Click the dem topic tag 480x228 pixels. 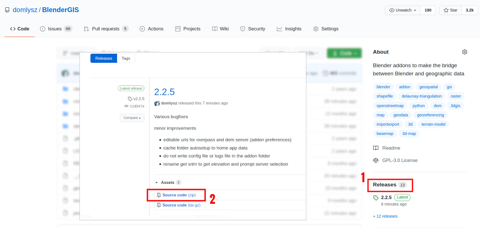438,106
